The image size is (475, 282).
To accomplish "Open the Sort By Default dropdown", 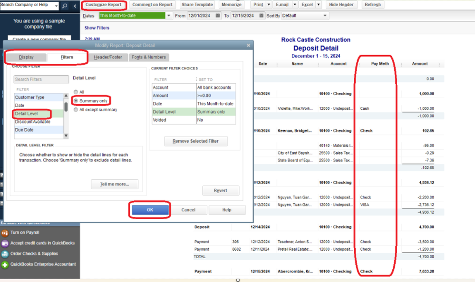I will [x=325, y=16].
